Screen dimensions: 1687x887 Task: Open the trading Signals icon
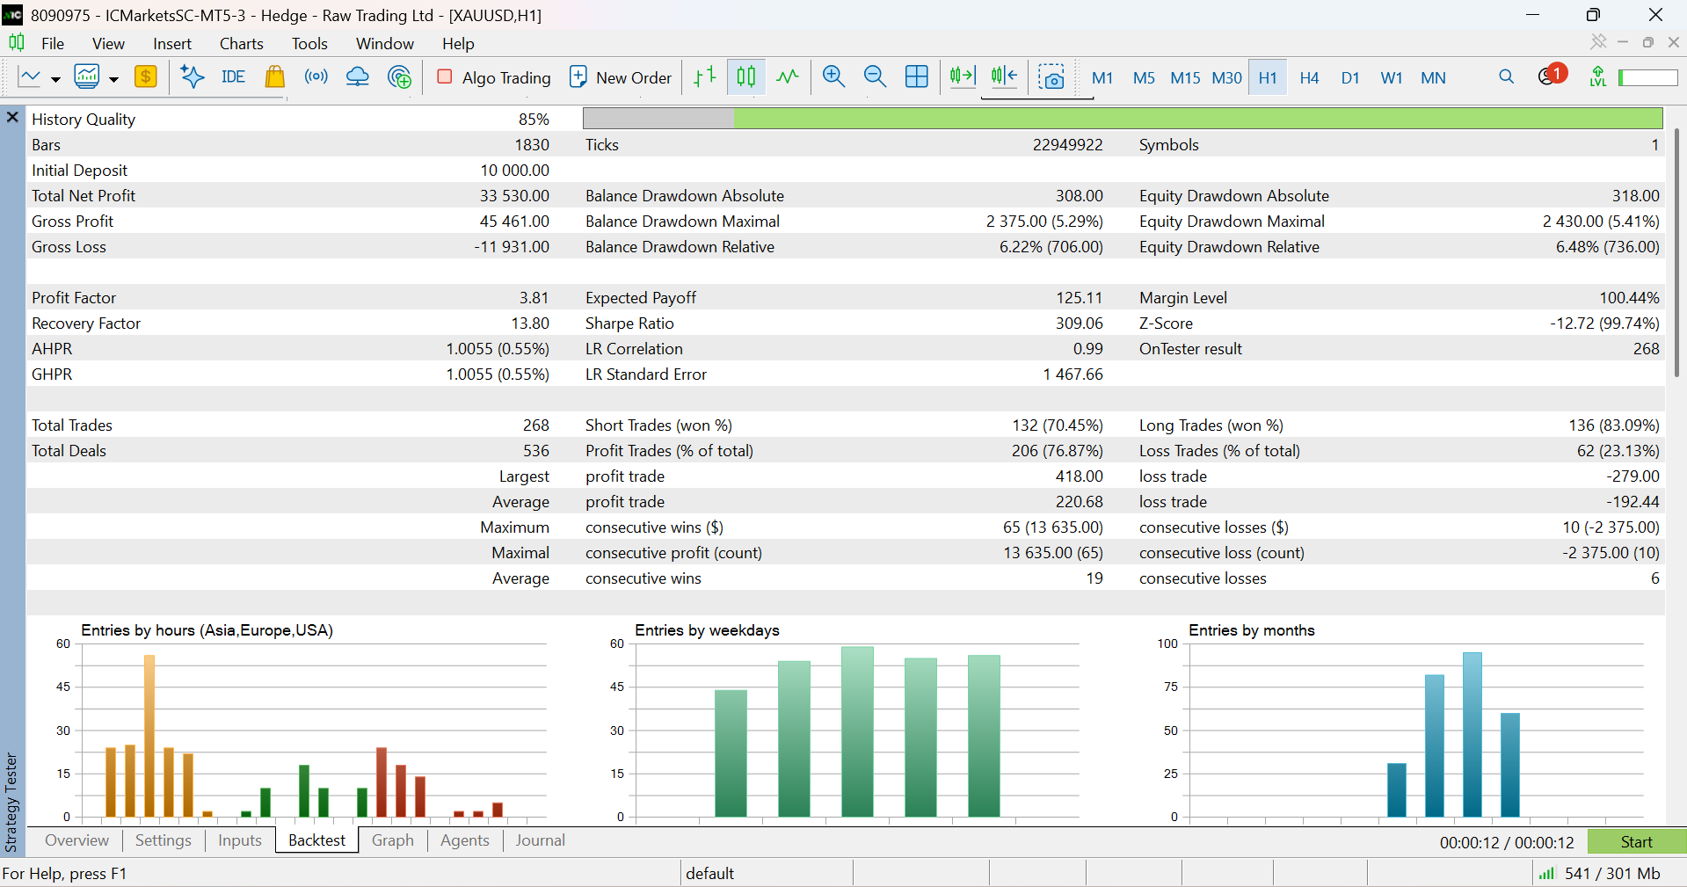[x=316, y=77]
